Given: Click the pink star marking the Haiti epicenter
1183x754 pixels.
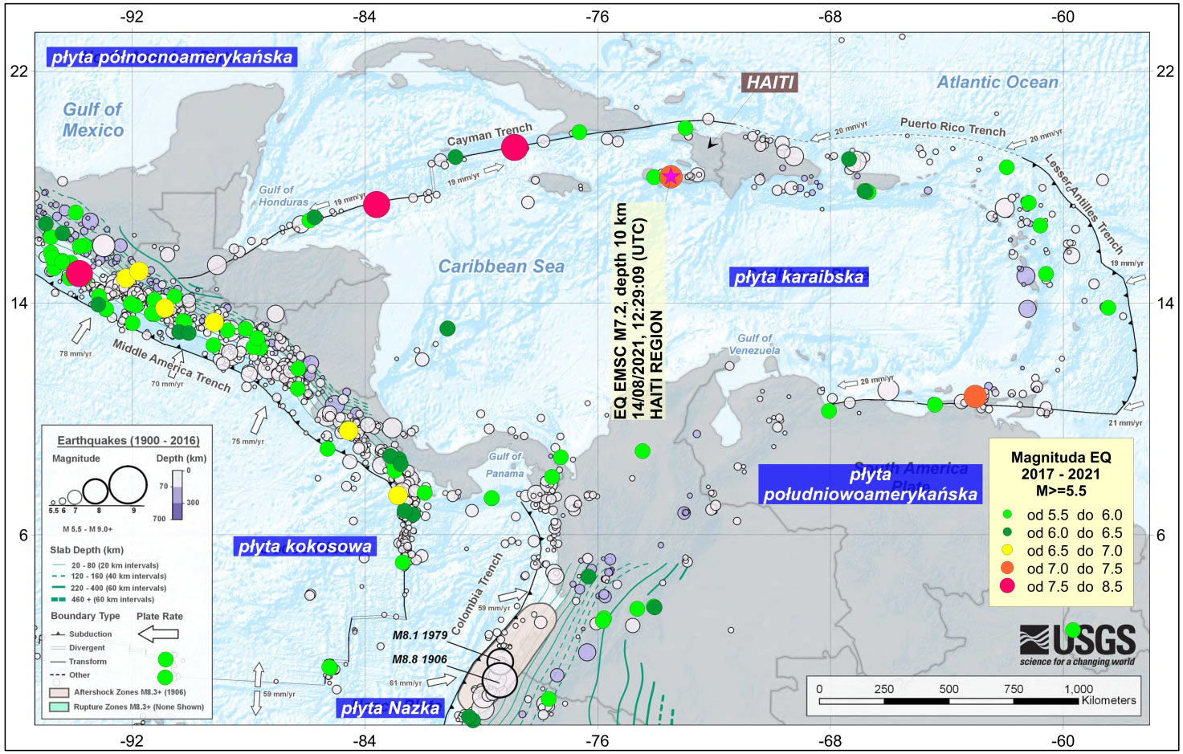Looking at the screenshot, I should [671, 177].
